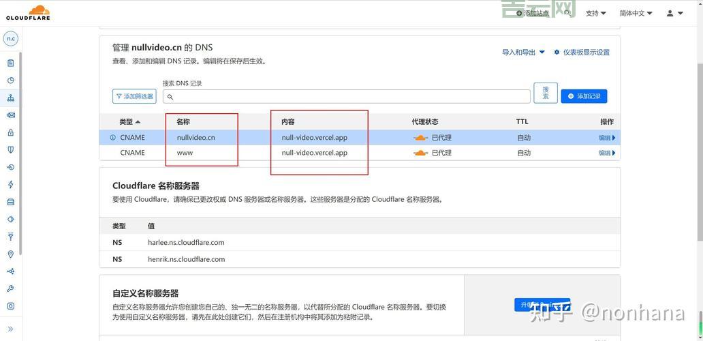Toggle orange cloud proxy for nullvideo.cn record
The image size is (703, 341).
pyautogui.click(x=420, y=138)
